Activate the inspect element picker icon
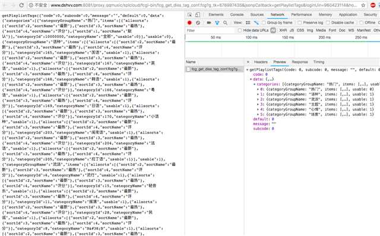380x236 pixels. [x=190, y=15]
